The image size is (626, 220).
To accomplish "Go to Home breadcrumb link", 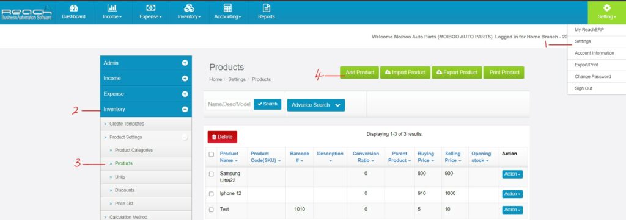I will tap(216, 80).
